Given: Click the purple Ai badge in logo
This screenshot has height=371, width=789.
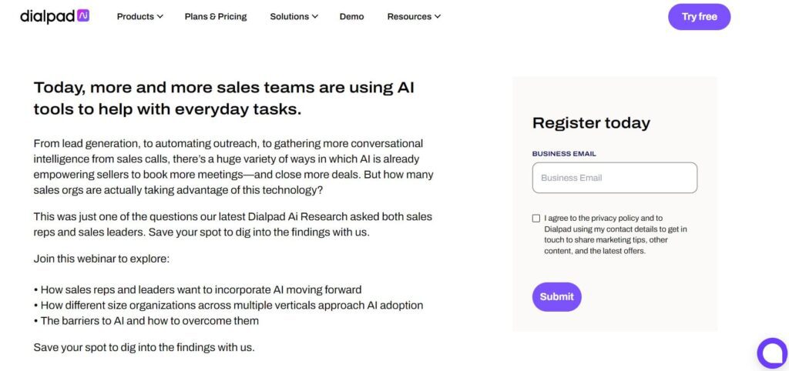Looking at the screenshot, I should point(83,15).
